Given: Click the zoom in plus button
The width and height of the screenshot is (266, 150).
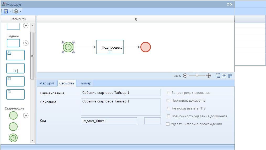Looking at the screenshot, I should click(209, 76).
